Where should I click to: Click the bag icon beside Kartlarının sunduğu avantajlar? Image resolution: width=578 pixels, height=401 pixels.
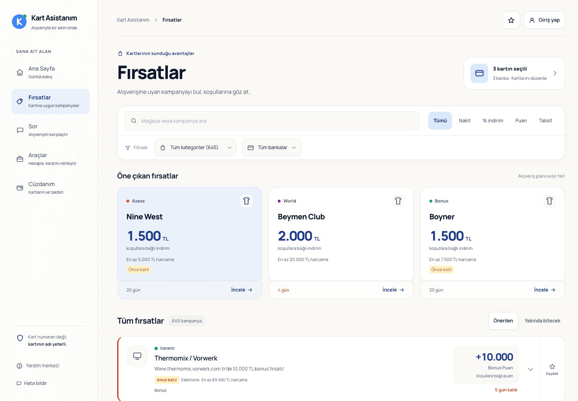[120, 53]
